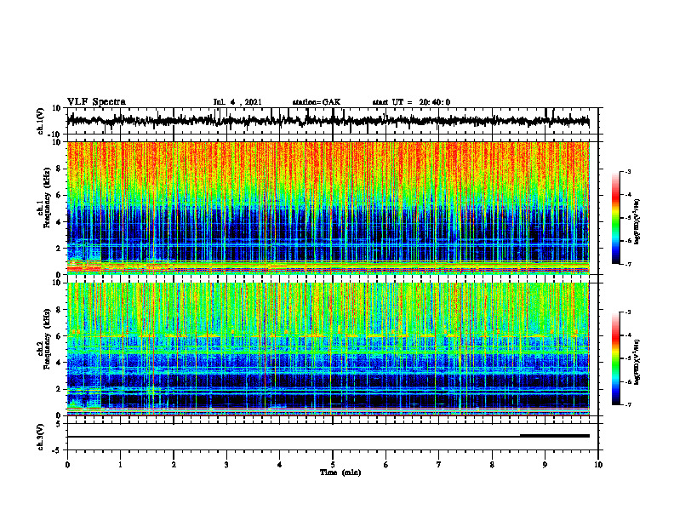Click the ch.1 spectrogram plot area

point(328,208)
